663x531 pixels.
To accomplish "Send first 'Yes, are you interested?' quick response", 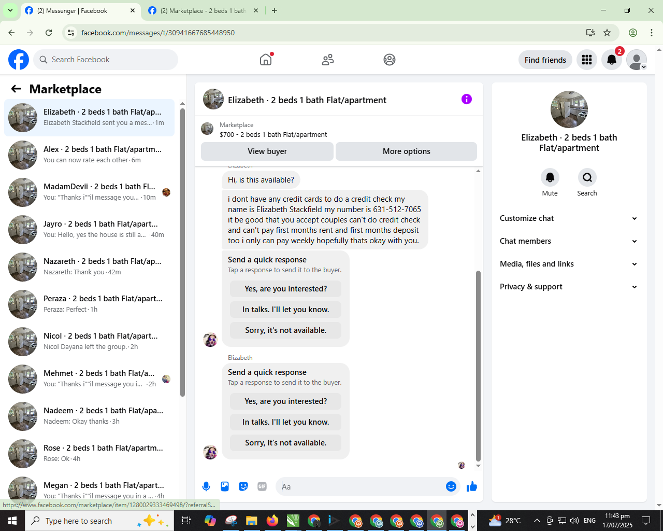I will coord(286,289).
